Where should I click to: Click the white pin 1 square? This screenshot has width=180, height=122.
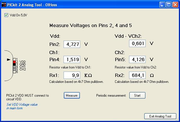tap(14, 59)
